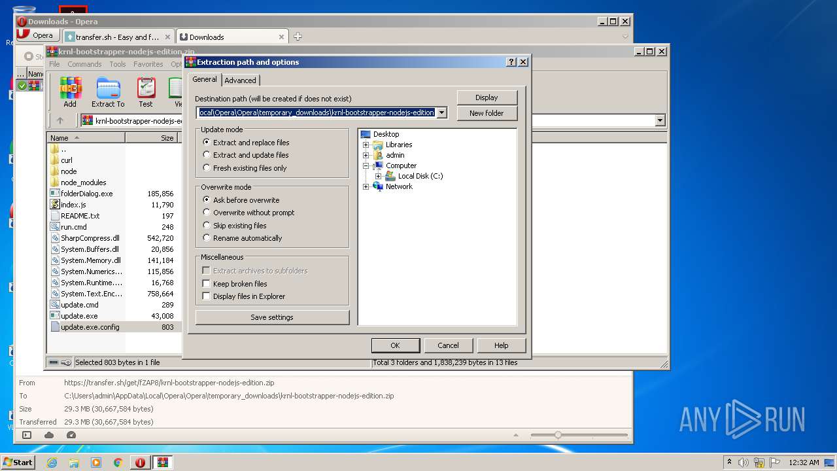Open the WinRAR Favorites menu

(148, 64)
